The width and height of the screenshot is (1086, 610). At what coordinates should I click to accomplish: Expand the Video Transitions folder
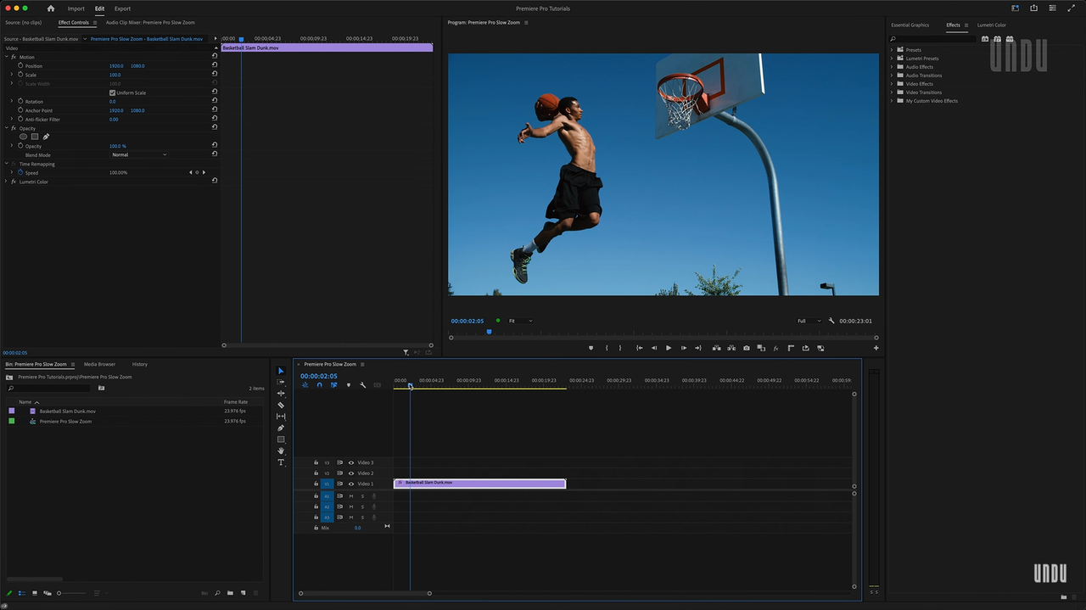click(892, 92)
